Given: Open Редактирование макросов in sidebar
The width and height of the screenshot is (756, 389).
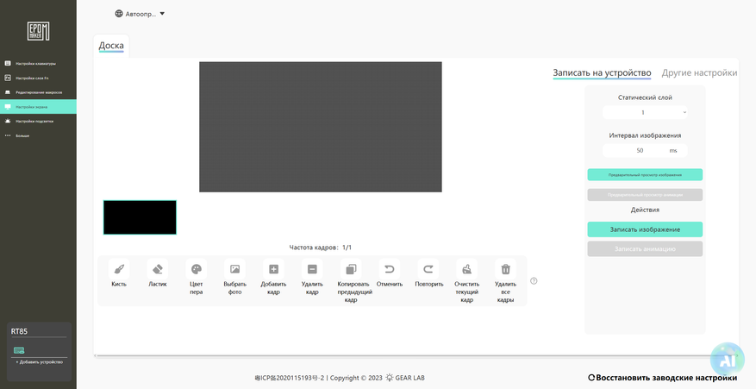Looking at the screenshot, I should pos(38,92).
